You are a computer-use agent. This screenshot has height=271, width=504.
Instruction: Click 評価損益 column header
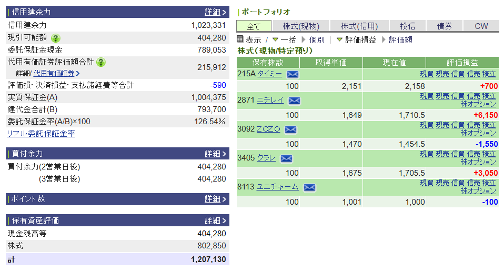tap(462, 63)
